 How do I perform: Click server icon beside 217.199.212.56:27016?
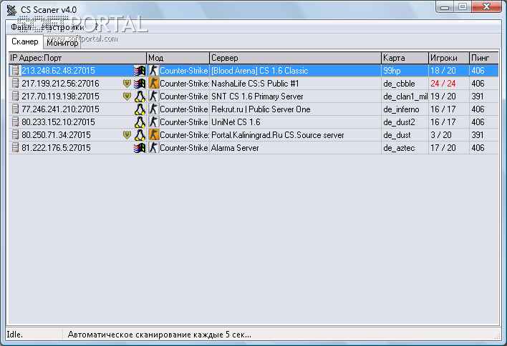click(15, 84)
